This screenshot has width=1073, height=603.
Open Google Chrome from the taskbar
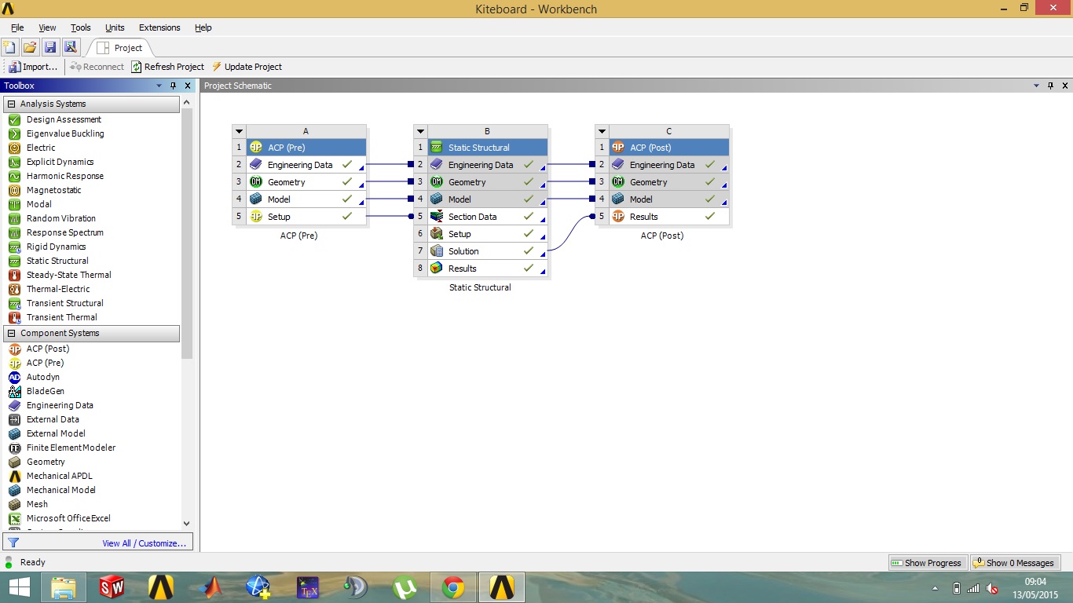coord(452,587)
